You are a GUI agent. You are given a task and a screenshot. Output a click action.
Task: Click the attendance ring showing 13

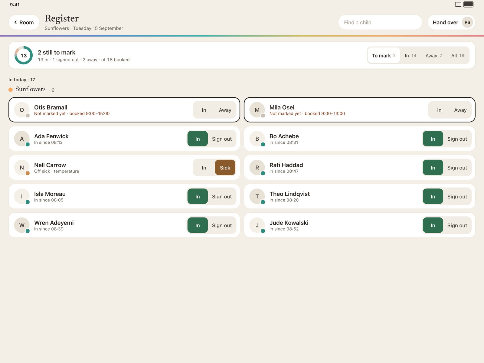point(24,55)
